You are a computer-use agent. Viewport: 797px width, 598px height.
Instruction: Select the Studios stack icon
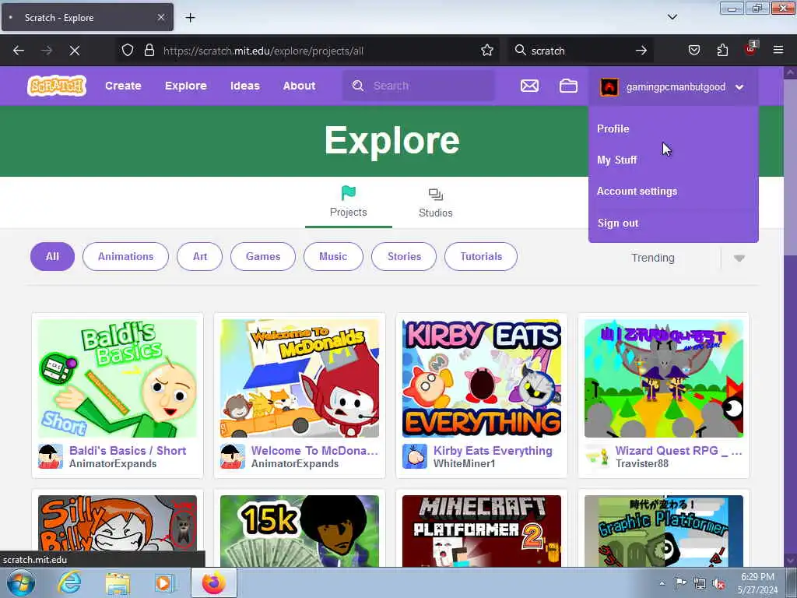[x=436, y=194]
